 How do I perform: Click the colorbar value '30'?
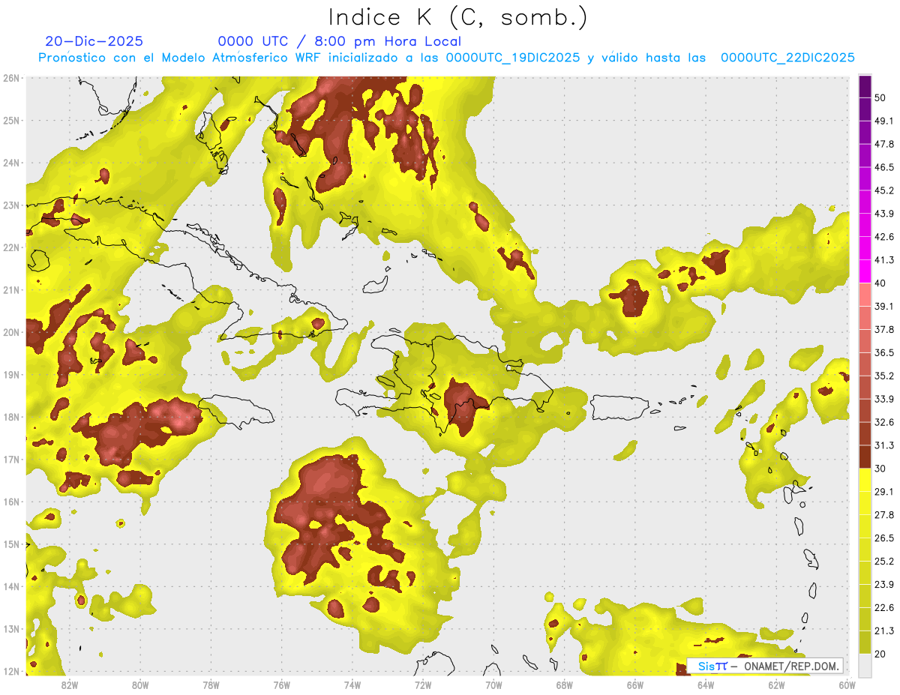pos(881,469)
